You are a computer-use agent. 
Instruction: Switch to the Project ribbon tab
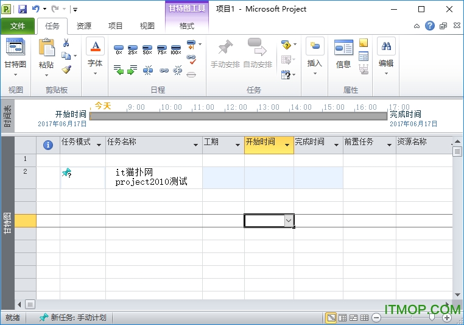(x=116, y=26)
